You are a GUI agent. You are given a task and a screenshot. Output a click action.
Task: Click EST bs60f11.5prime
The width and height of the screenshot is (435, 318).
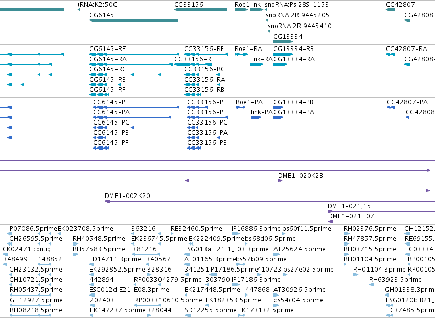(307, 229)
